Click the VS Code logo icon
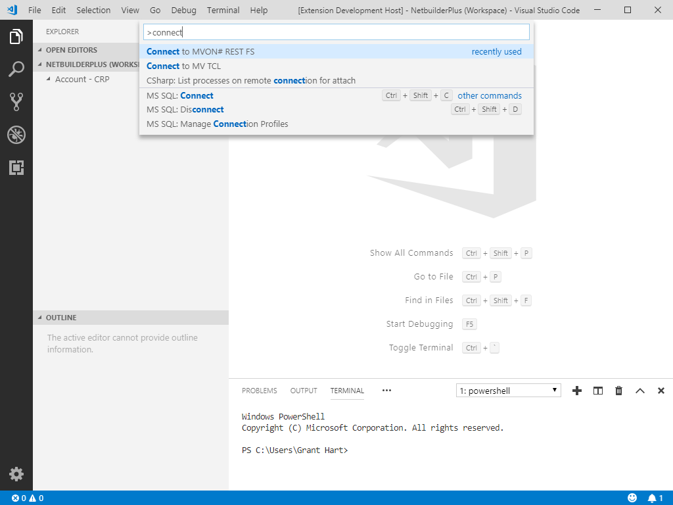Image resolution: width=673 pixels, height=505 pixels. [x=12, y=10]
